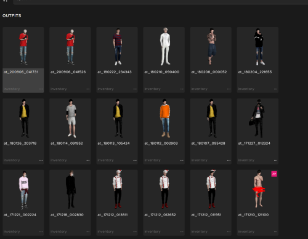Open options menu for outfit at_171212_011951
This screenshot has height=239, width=308.
click(x=229, y=232)
